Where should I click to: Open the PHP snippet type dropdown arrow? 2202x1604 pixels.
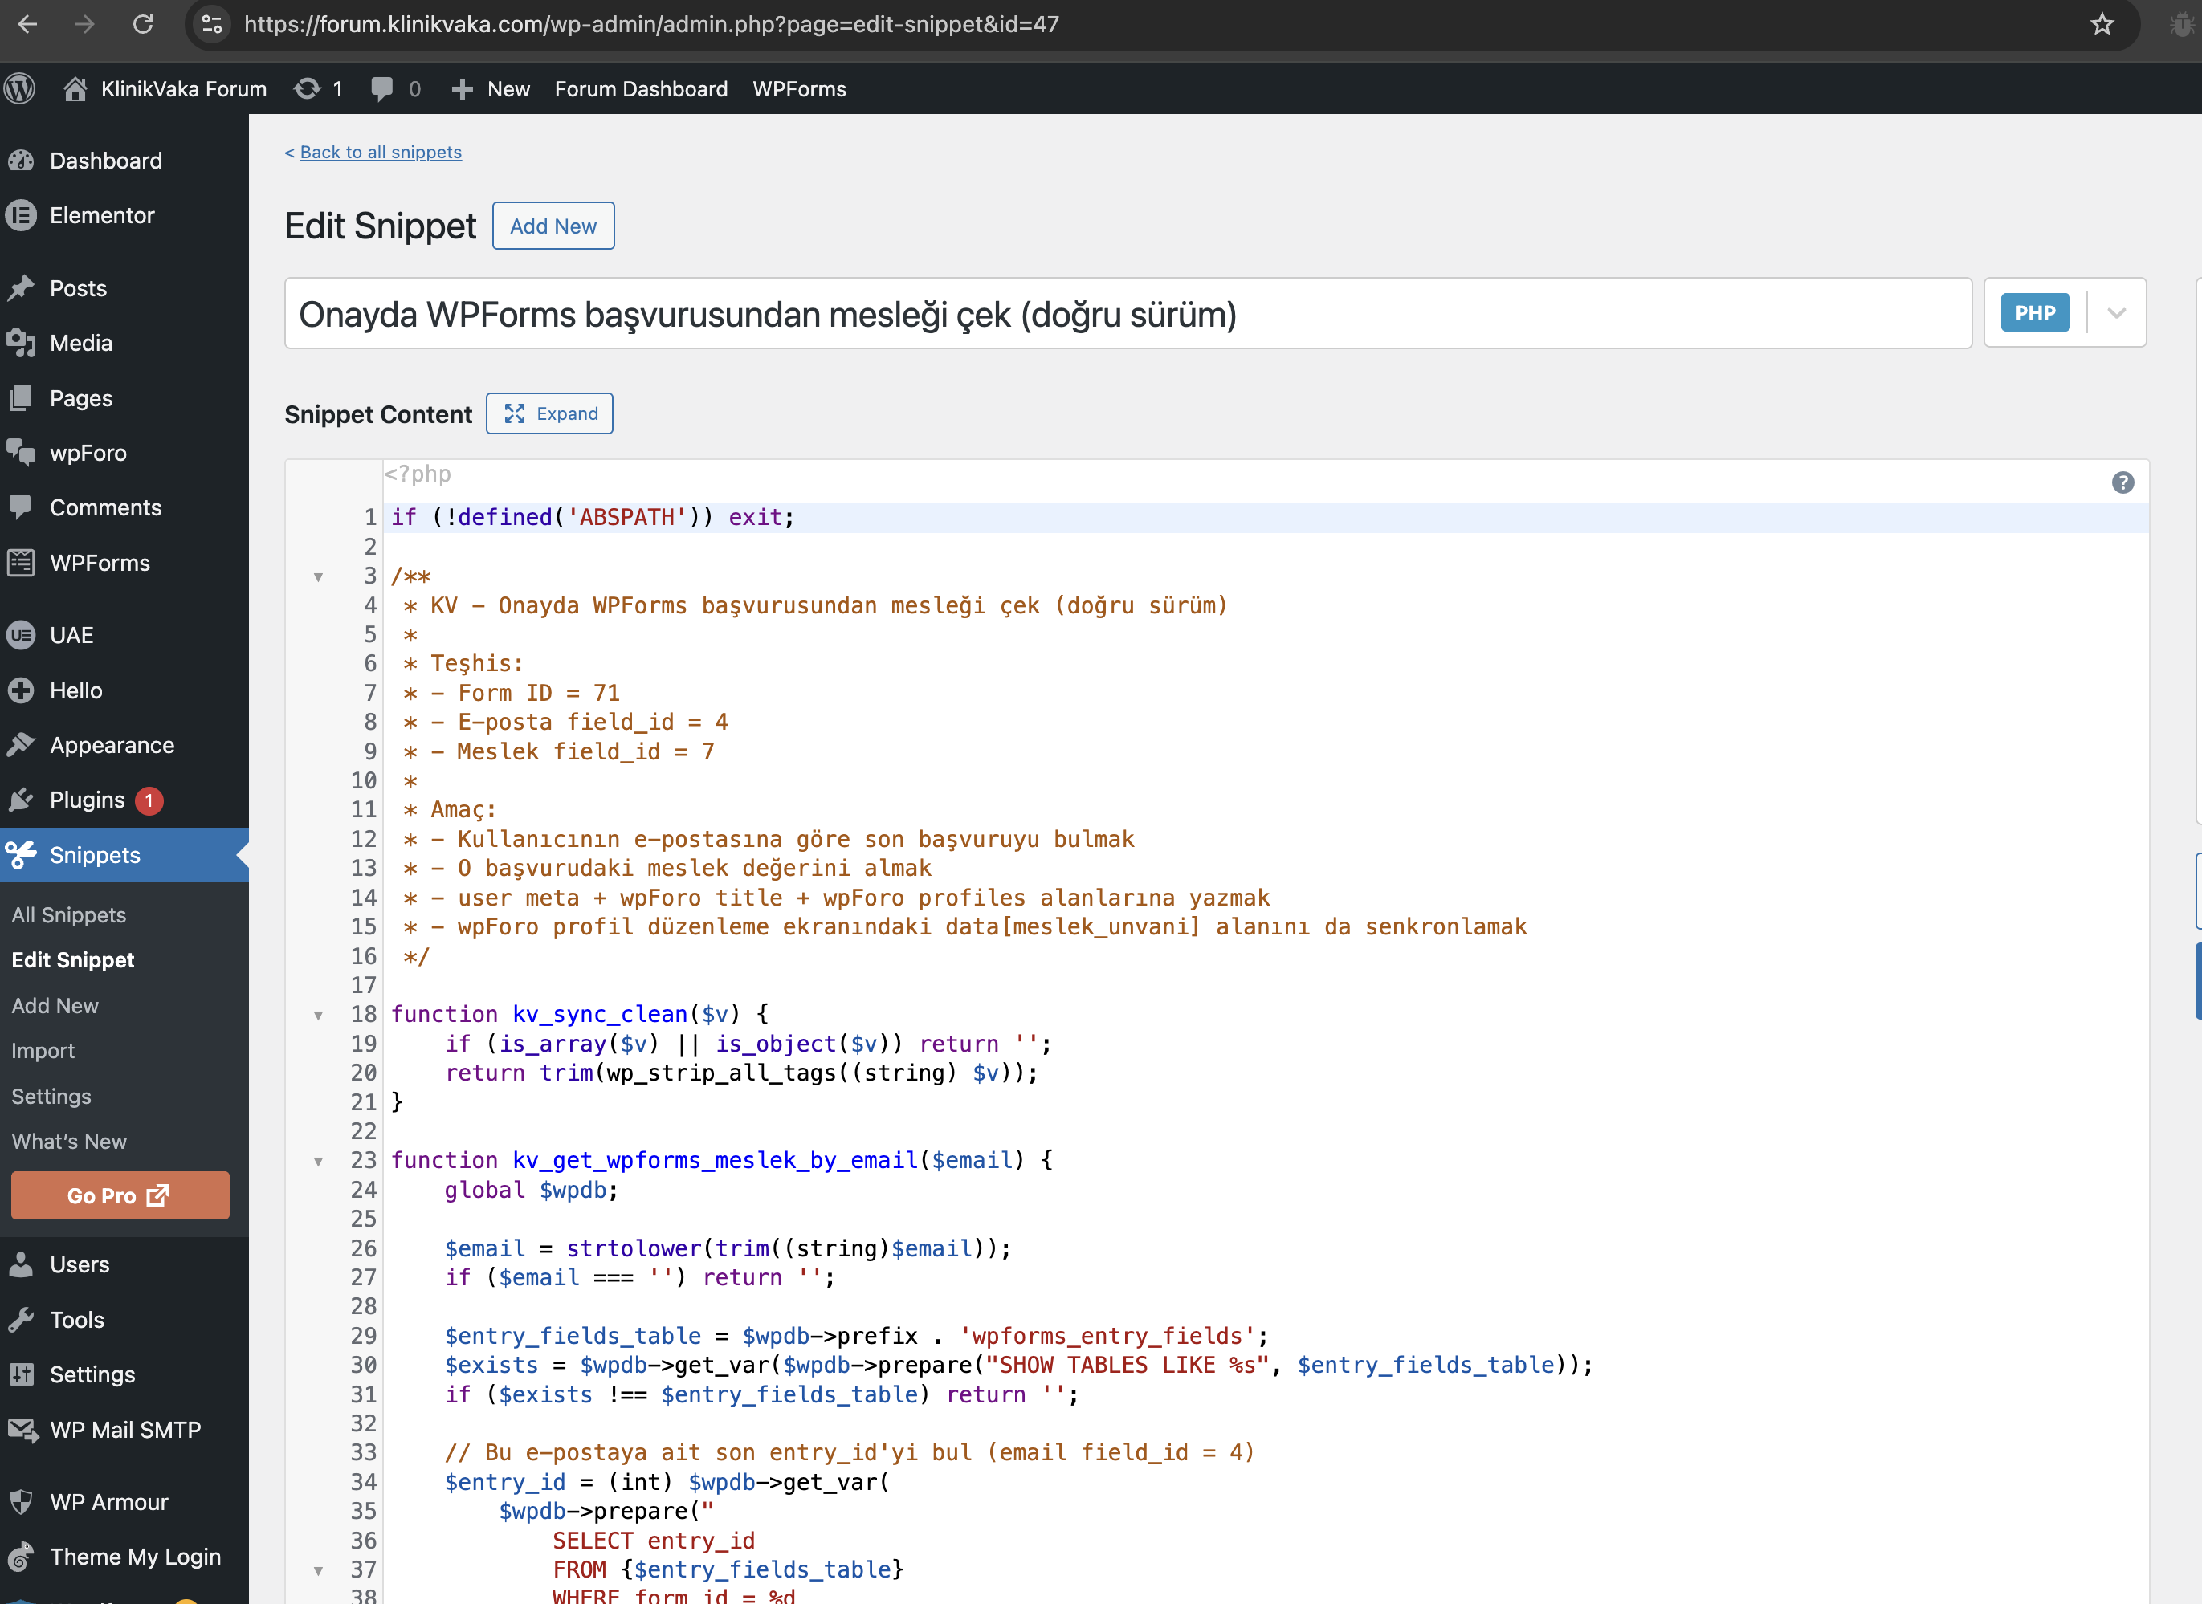point(2115,312)
